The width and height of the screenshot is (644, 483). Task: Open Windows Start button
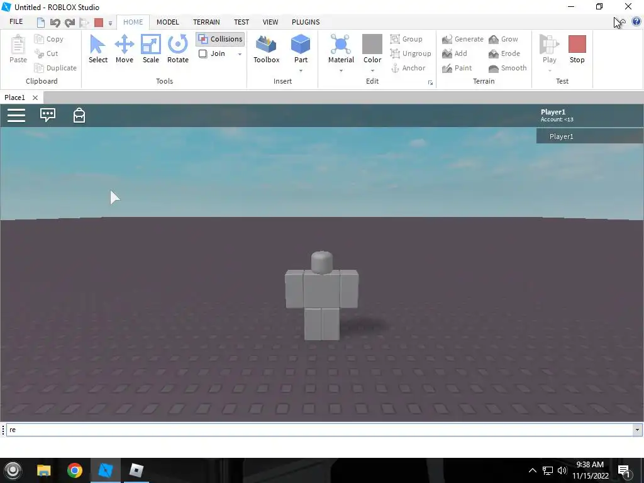13,470
